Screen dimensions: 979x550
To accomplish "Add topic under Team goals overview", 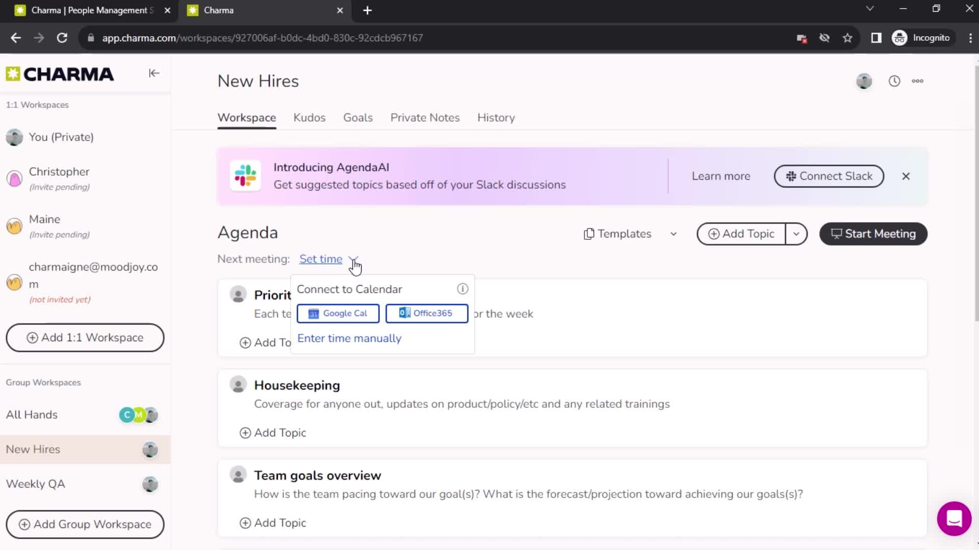I will (273, 522).
